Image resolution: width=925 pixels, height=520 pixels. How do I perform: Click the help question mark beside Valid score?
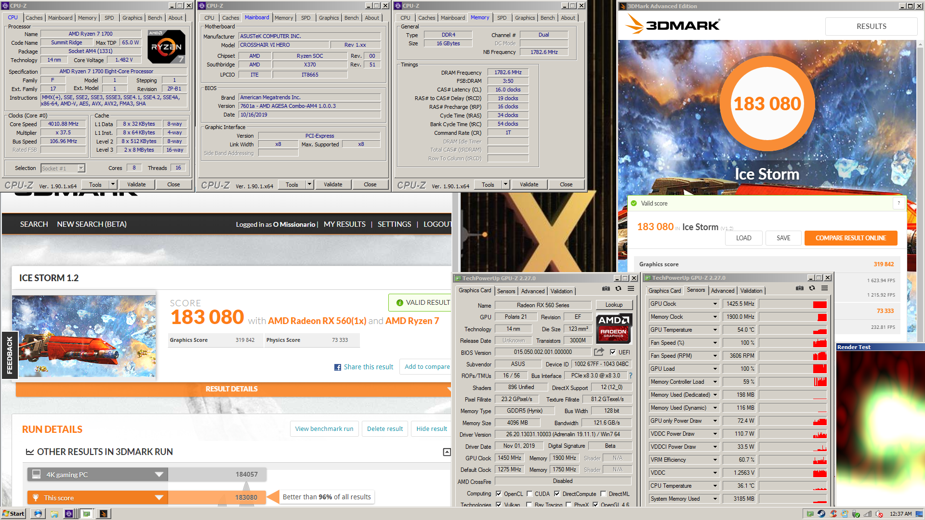pos(899,203)
